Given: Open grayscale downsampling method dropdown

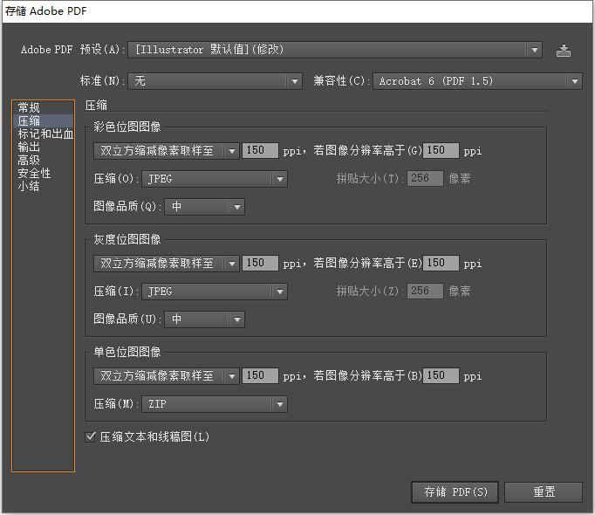Looking at the screenshot, I should [166, 264].
